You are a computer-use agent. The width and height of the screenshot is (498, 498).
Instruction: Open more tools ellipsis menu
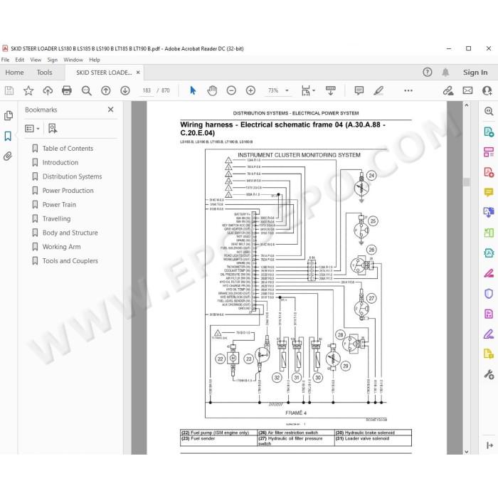point(408,90)
